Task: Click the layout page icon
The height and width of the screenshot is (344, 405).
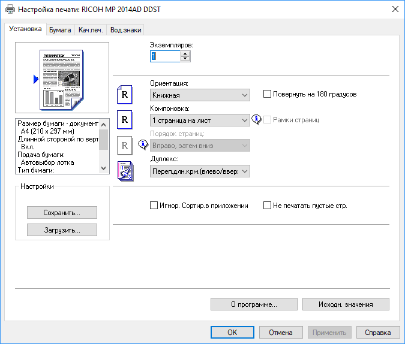Action: point(124,119)
